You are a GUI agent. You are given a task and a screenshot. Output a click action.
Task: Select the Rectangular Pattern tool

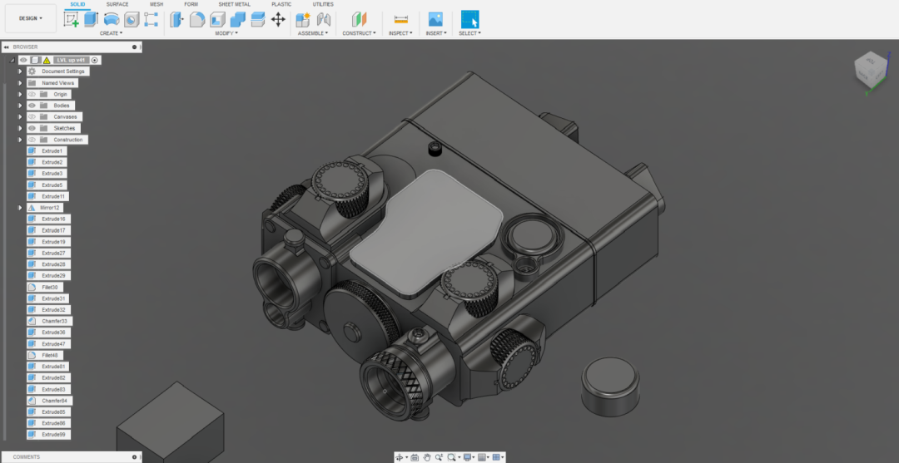[151, 19]
